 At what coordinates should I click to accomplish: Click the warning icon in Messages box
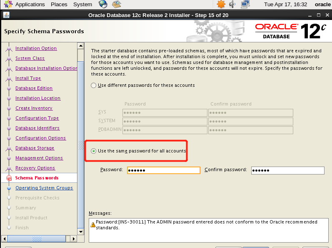click(x=93, y=225)
